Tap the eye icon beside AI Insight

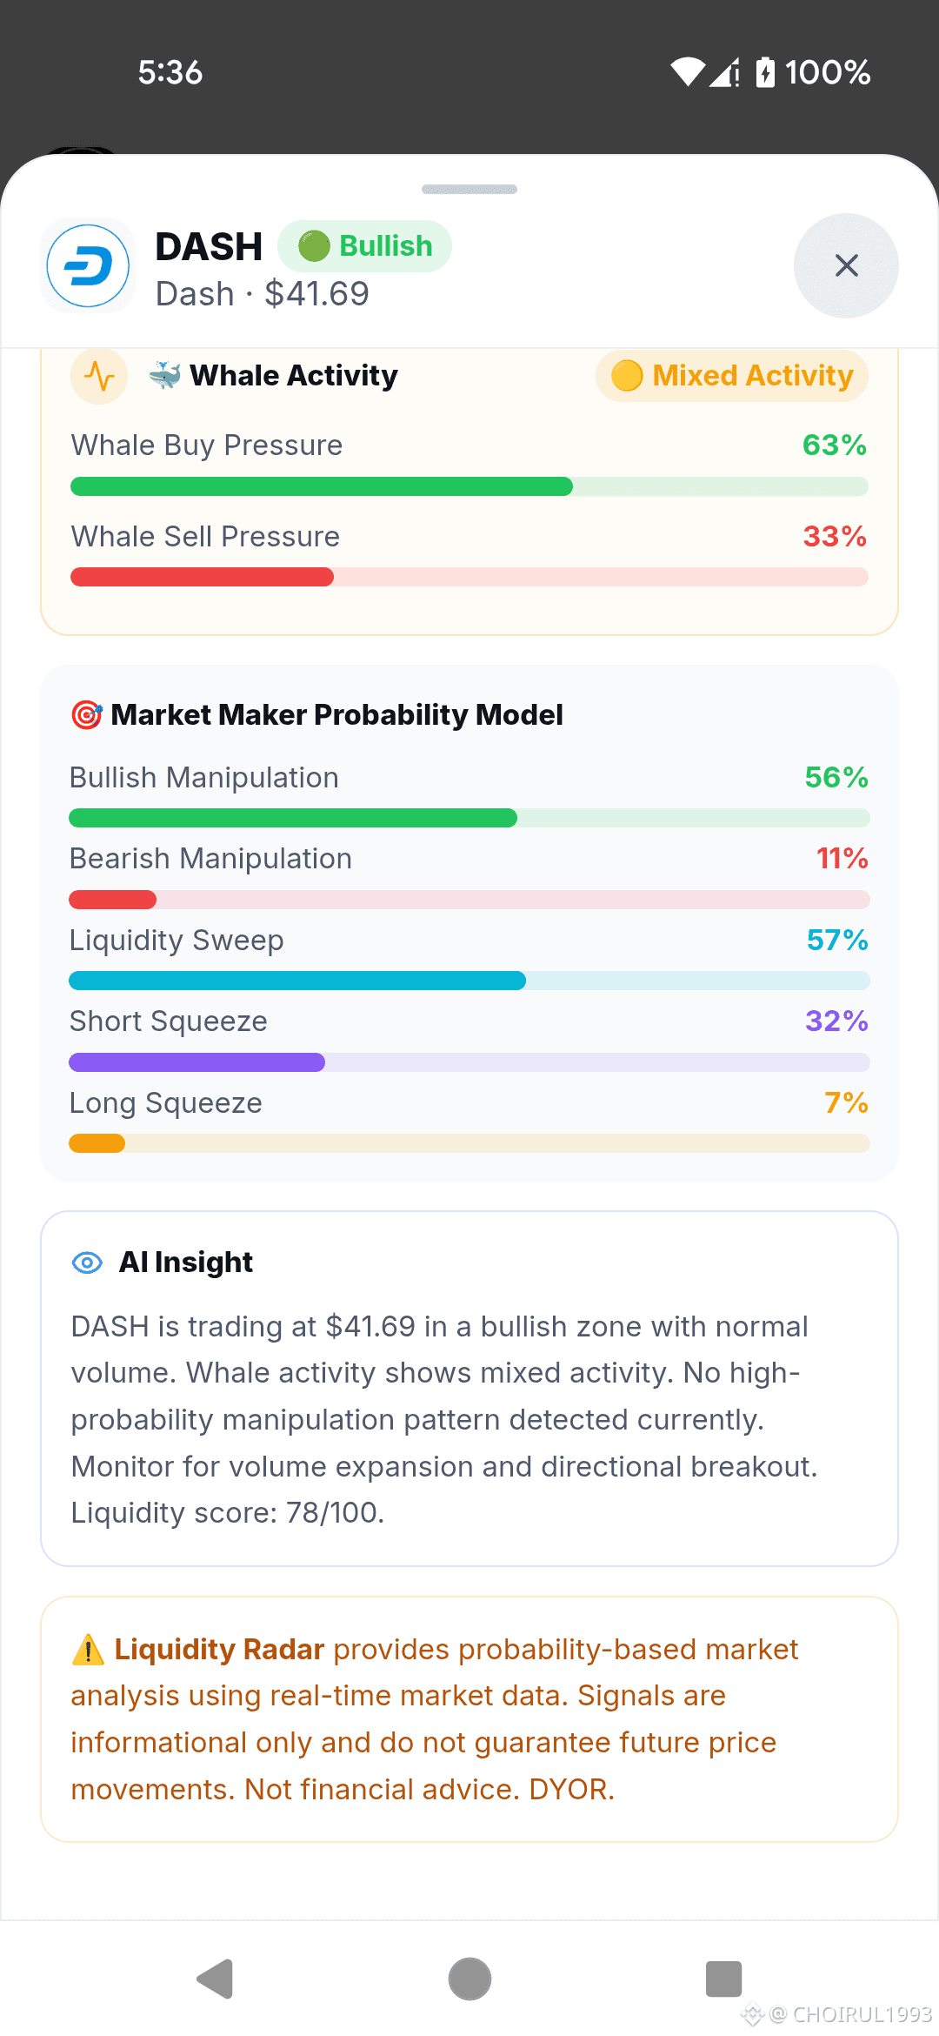[x=87, y=1262]
